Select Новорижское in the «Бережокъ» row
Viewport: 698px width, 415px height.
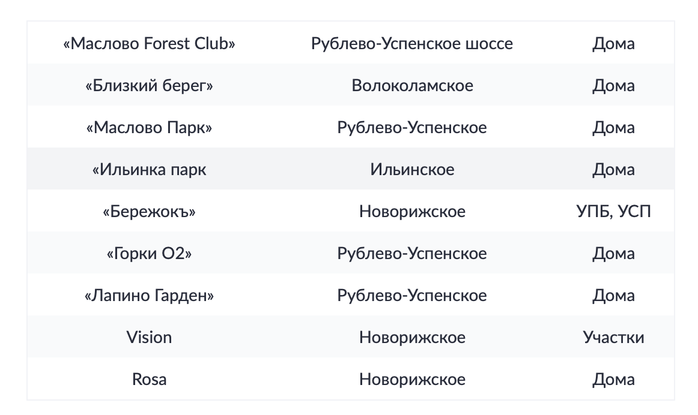coord(412,212)
